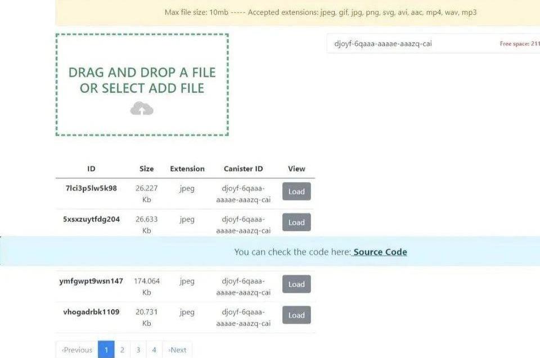The width and height of the screenshot is (540, 358).
Task: Click the cloud upload icon
Action: coord(142,108)
